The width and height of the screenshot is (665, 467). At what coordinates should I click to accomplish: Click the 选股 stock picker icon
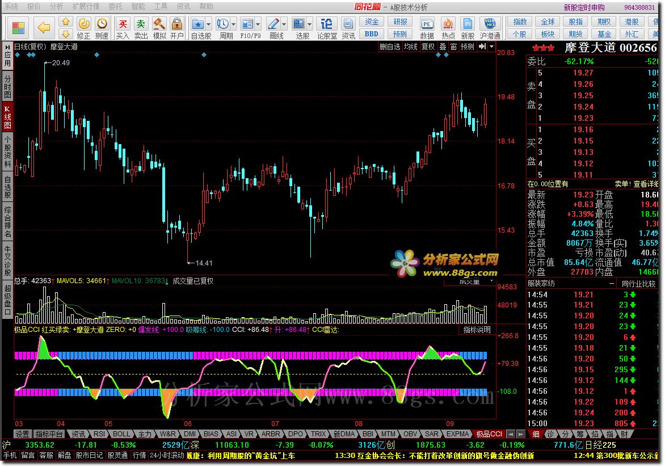point(299,24)
